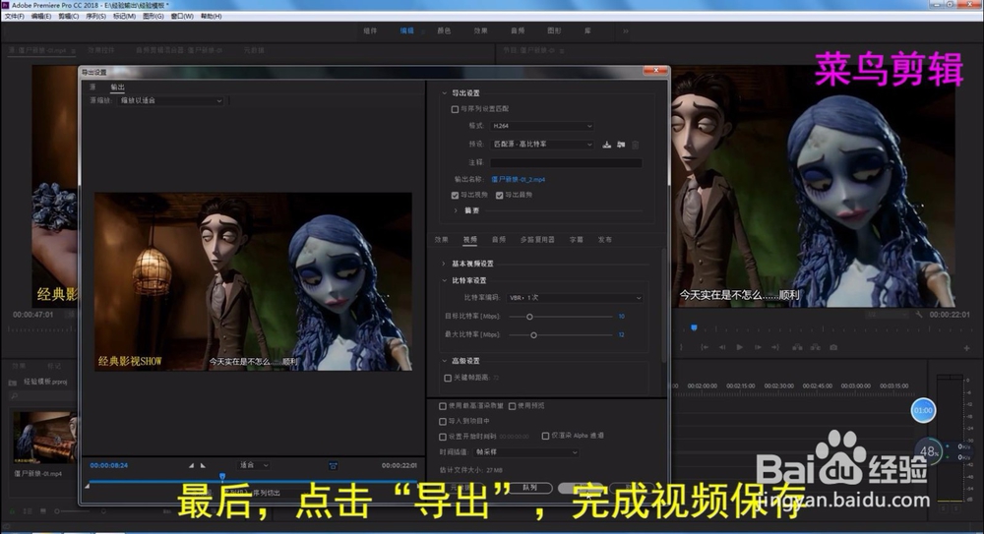Click into the Comments input field
Image resolution: width=984 pixels, height=534 pixels.
pos(566,162)
